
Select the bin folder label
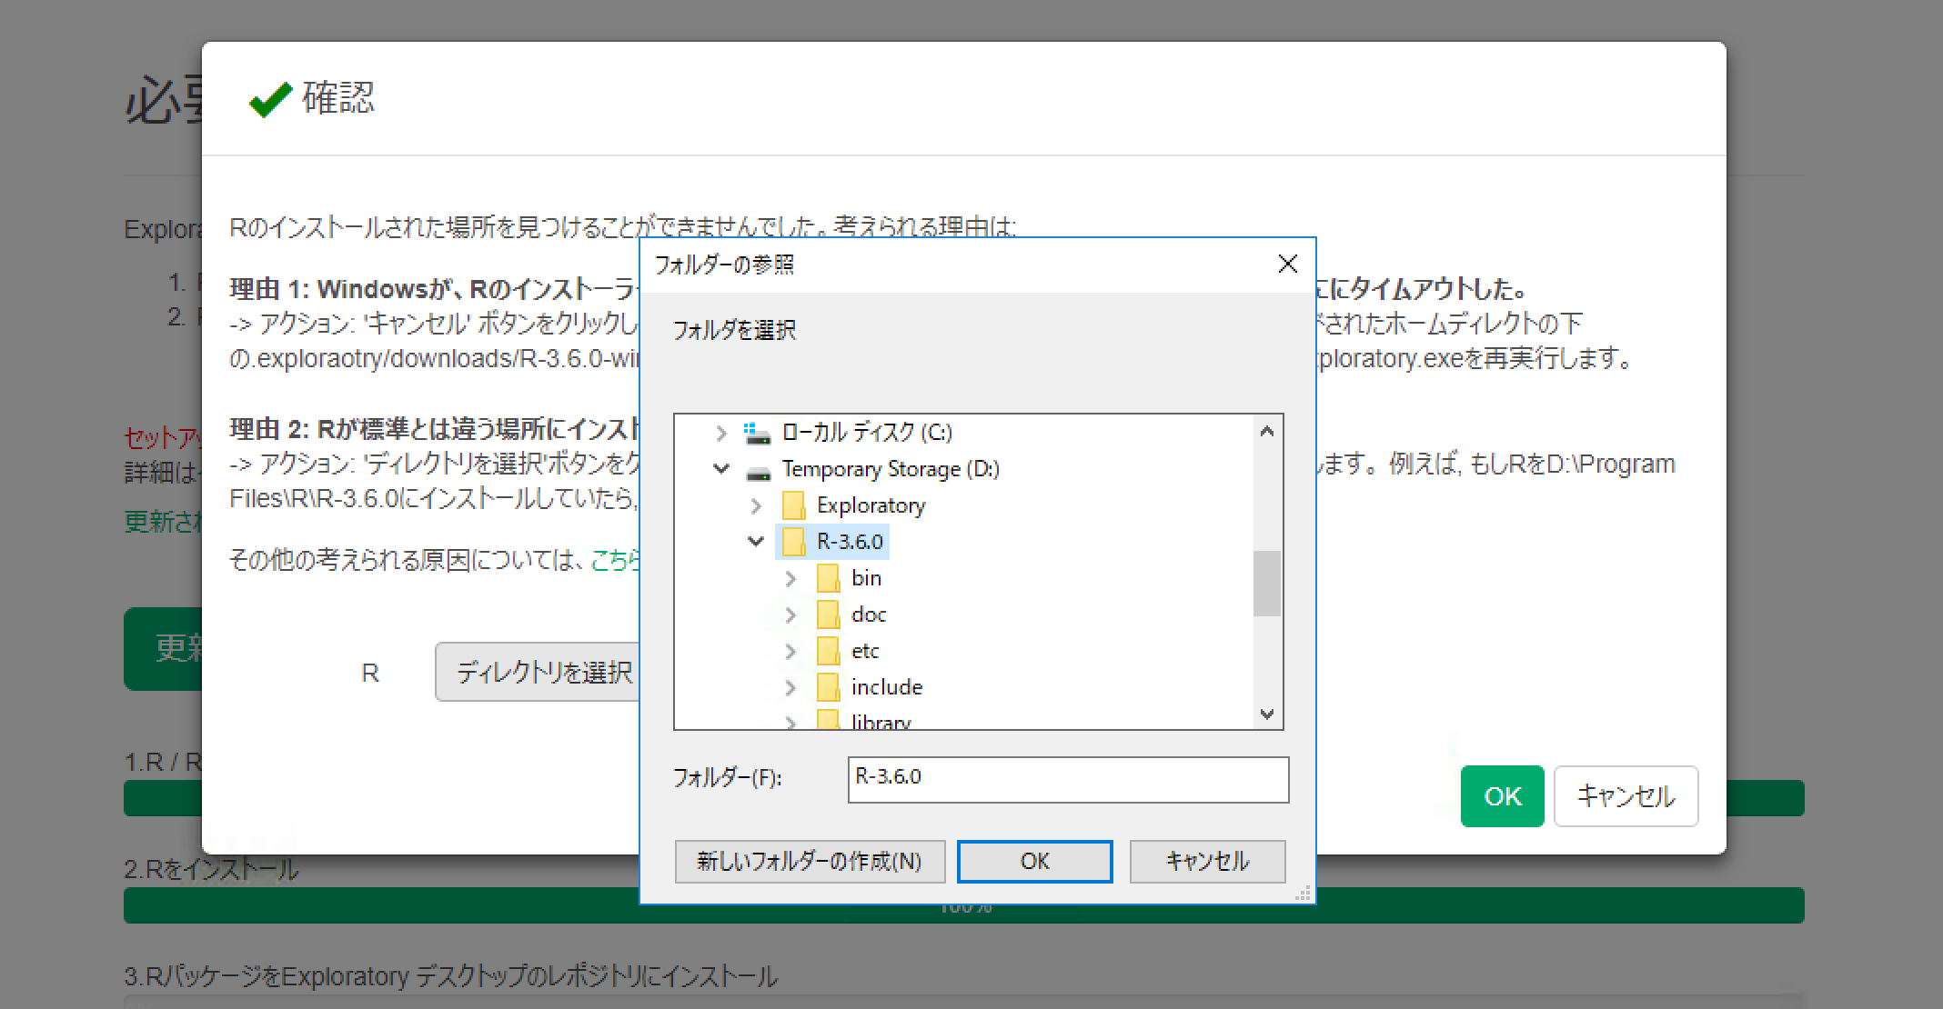(866, 578)
